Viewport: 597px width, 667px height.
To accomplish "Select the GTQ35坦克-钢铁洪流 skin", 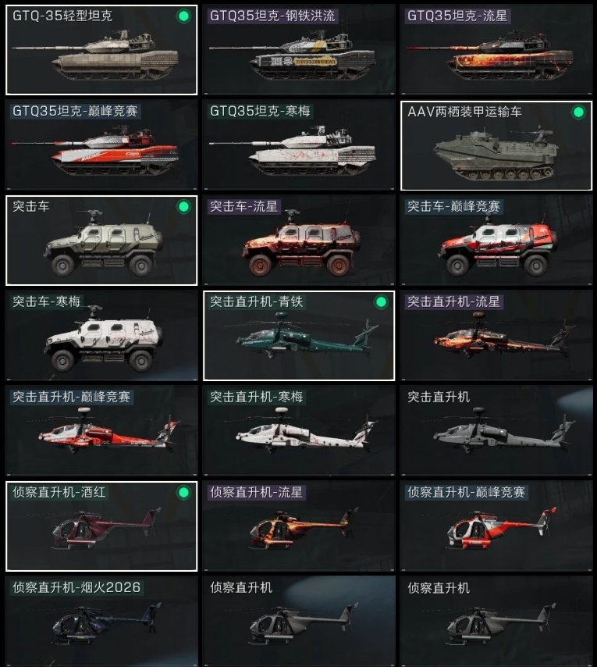I will point(299,50).
